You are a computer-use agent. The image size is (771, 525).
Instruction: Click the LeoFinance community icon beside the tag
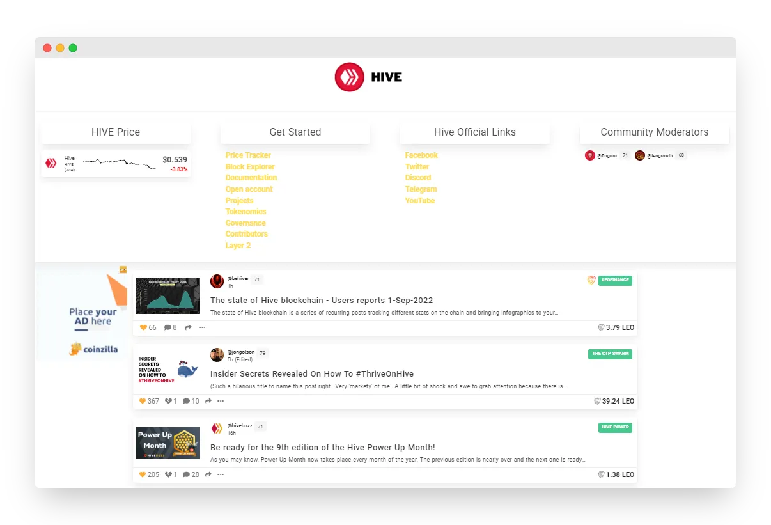[591, 280]
